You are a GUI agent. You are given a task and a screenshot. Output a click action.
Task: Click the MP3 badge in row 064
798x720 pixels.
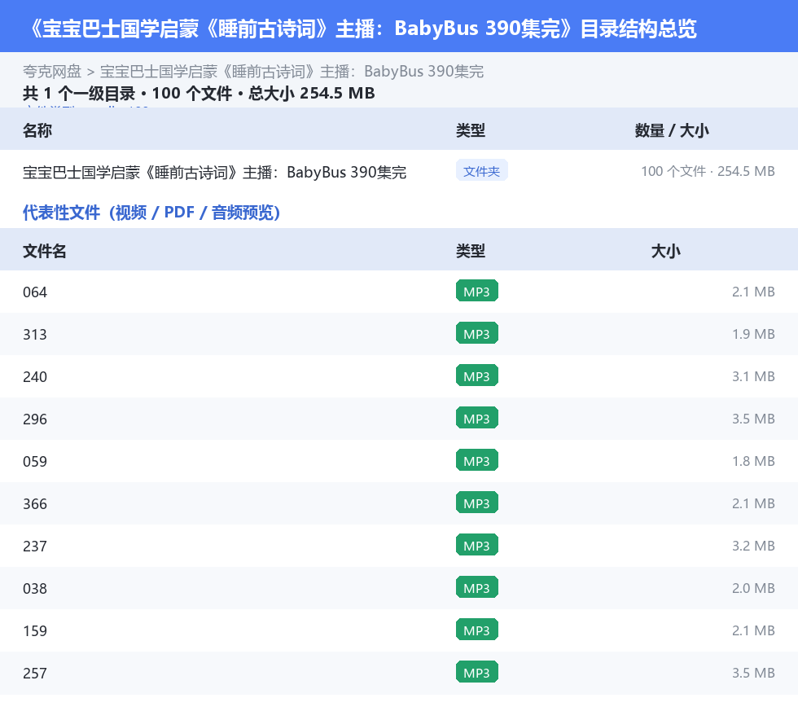coord(477,292)
